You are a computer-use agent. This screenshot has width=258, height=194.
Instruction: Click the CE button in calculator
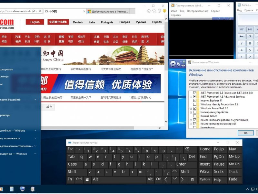coord(250,36)
